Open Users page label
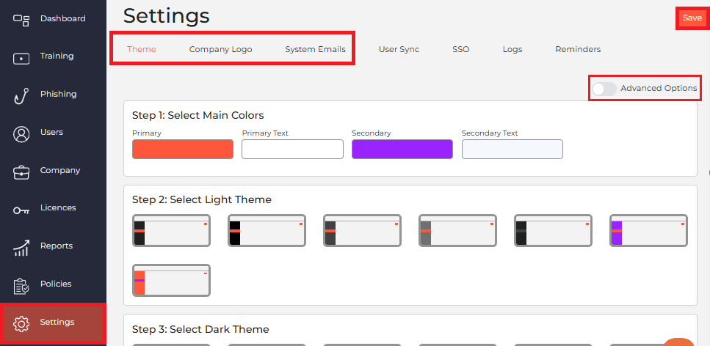The image size is (710, 346). [51, 132]
